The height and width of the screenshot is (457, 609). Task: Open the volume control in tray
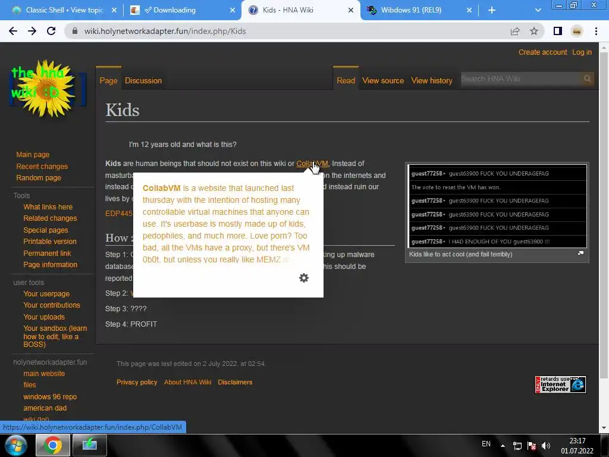tap(546, 446)
